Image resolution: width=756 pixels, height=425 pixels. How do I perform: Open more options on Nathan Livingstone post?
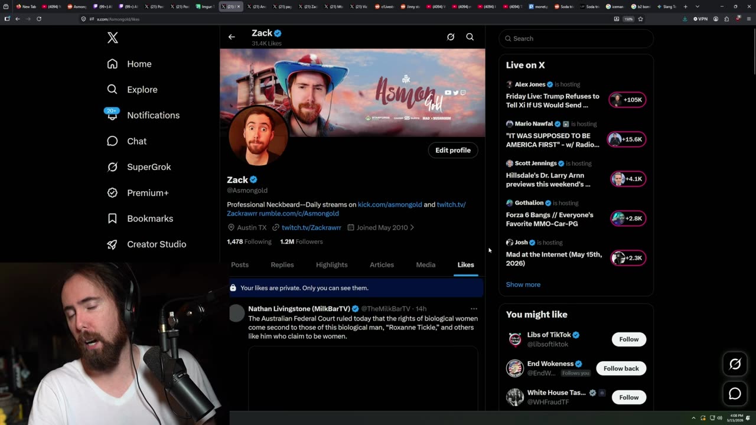(x=474, y=309)
